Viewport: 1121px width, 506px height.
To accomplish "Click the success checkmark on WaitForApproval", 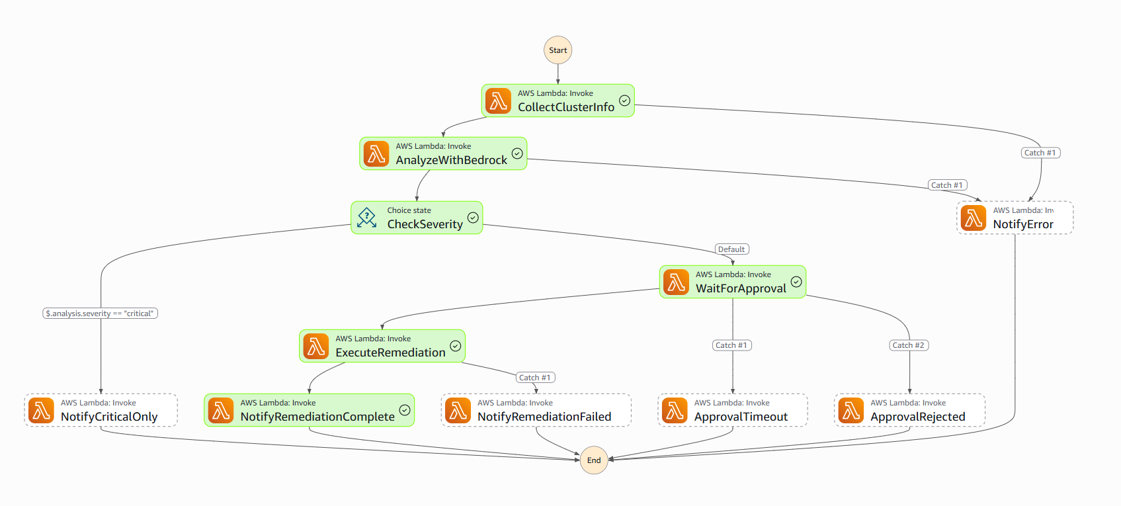I will coord(796,282).
